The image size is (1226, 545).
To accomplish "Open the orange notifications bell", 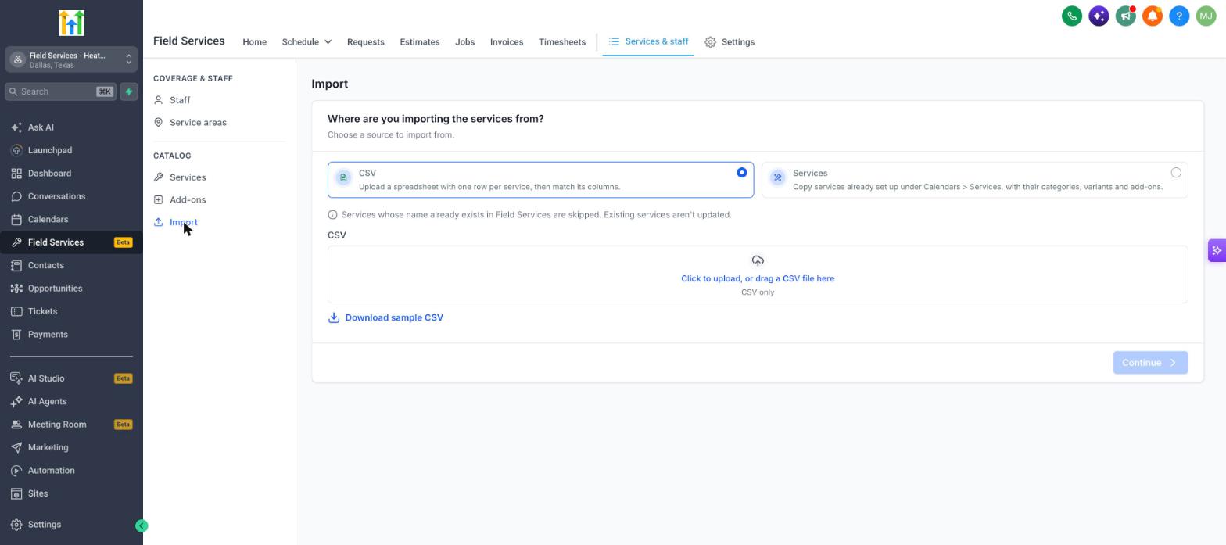I will (x=1153, y=16).
